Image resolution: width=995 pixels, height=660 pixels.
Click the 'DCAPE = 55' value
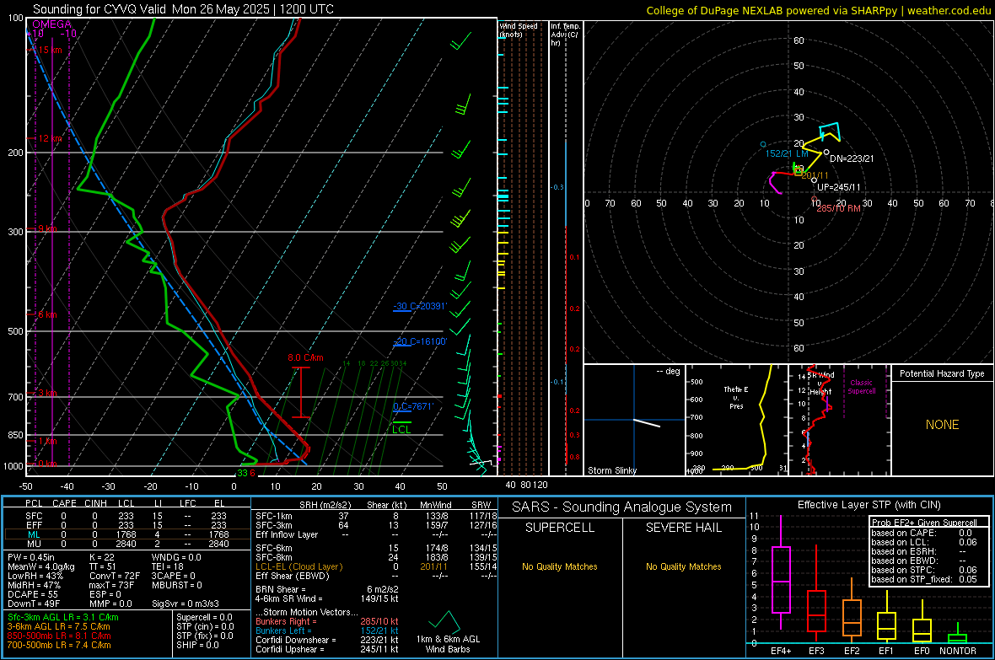tap(33, 594)
